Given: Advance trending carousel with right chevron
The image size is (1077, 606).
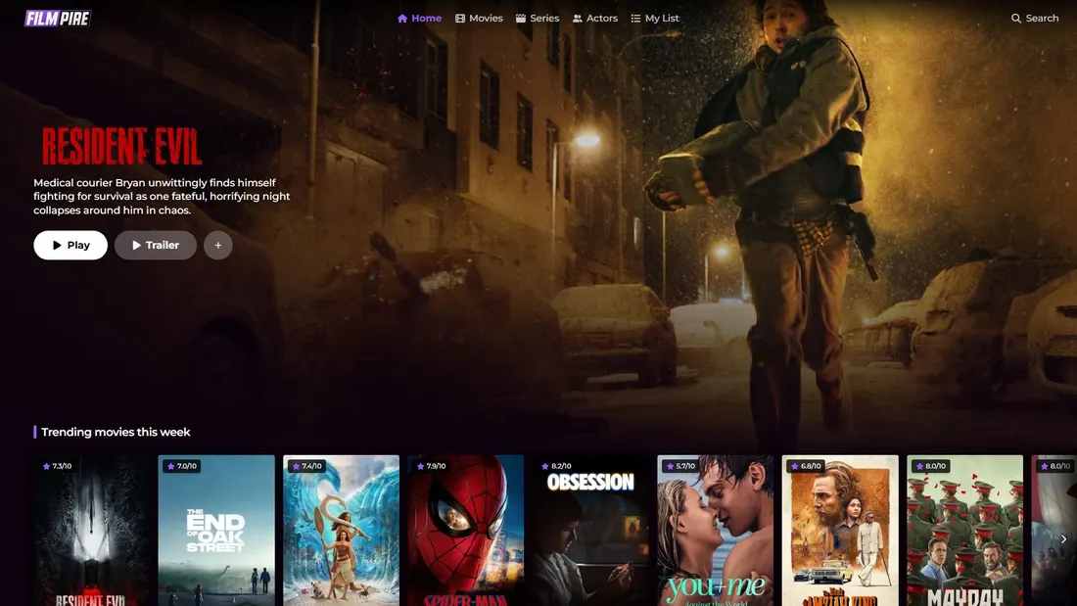Looking at the screenshot, I should [1063, 539].
